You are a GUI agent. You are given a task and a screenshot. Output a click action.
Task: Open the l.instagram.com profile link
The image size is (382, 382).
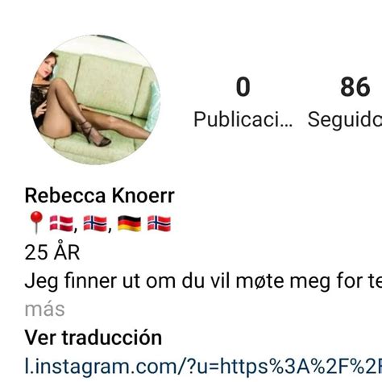tap(203, 366)
